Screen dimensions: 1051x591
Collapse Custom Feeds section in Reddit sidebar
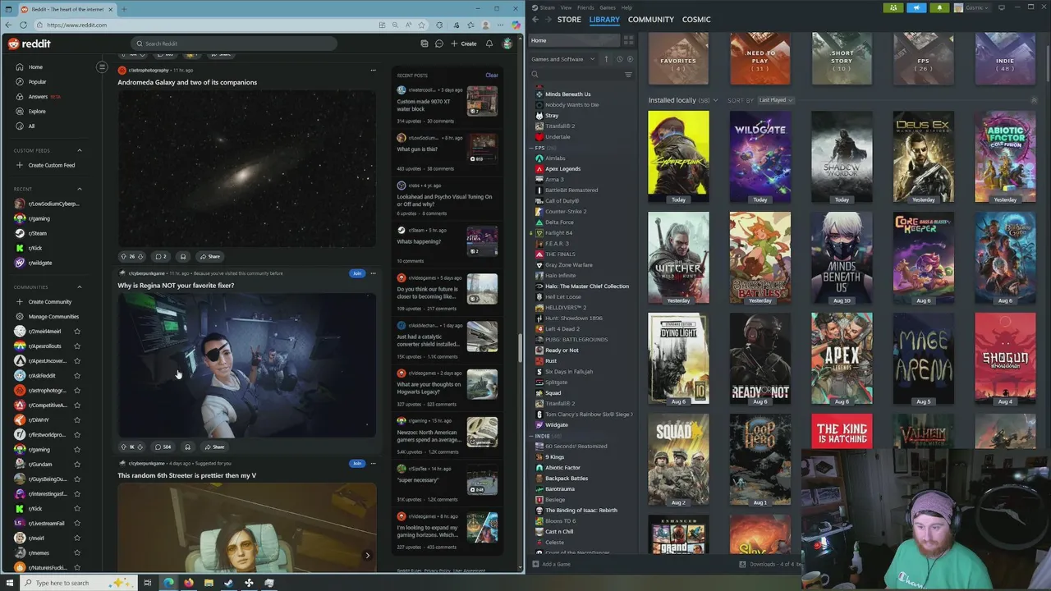pos(80,151)
